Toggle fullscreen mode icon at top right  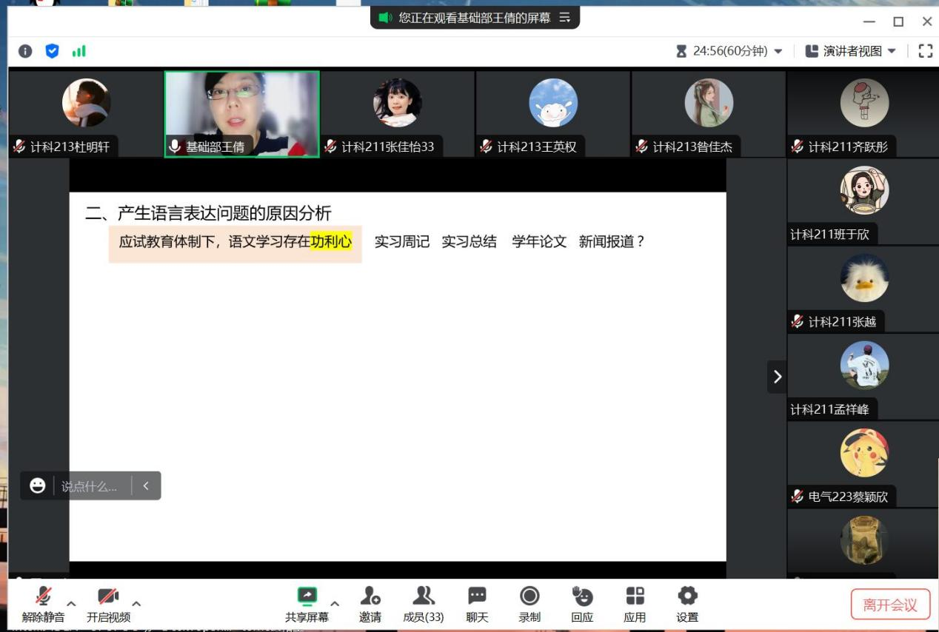(x=925, y=51)
